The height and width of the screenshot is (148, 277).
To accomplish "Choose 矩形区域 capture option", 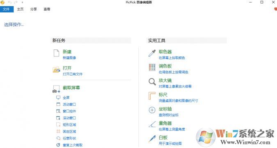I will (69, 125).
